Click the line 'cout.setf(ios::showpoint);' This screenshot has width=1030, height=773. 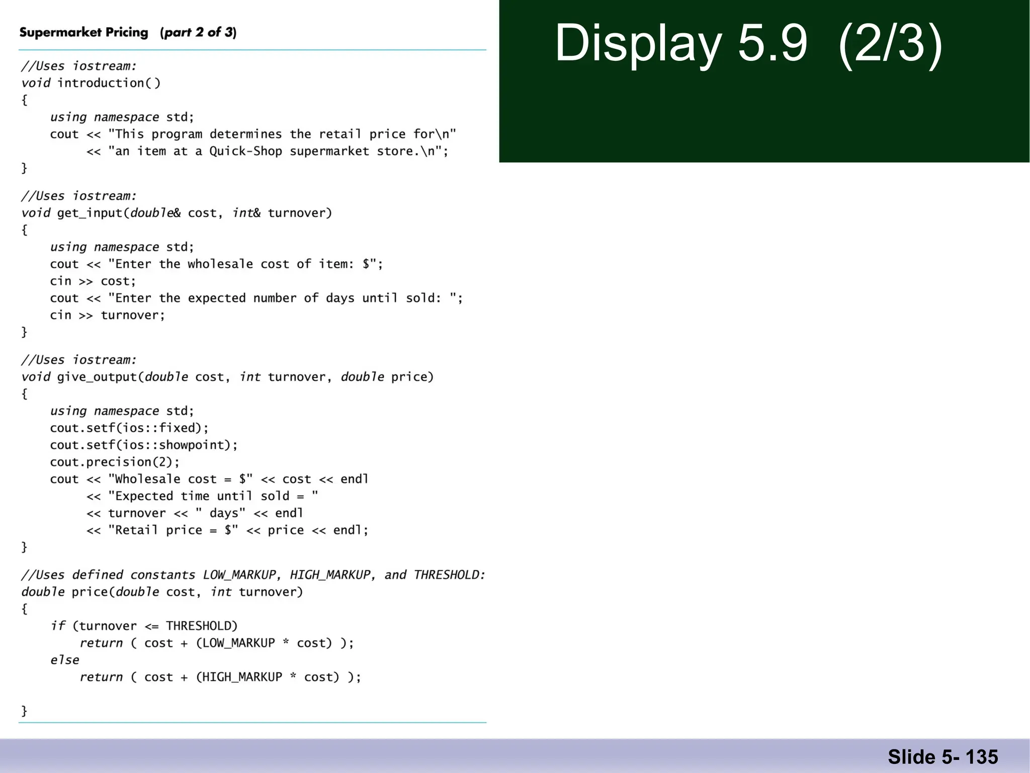pos(144,445)
